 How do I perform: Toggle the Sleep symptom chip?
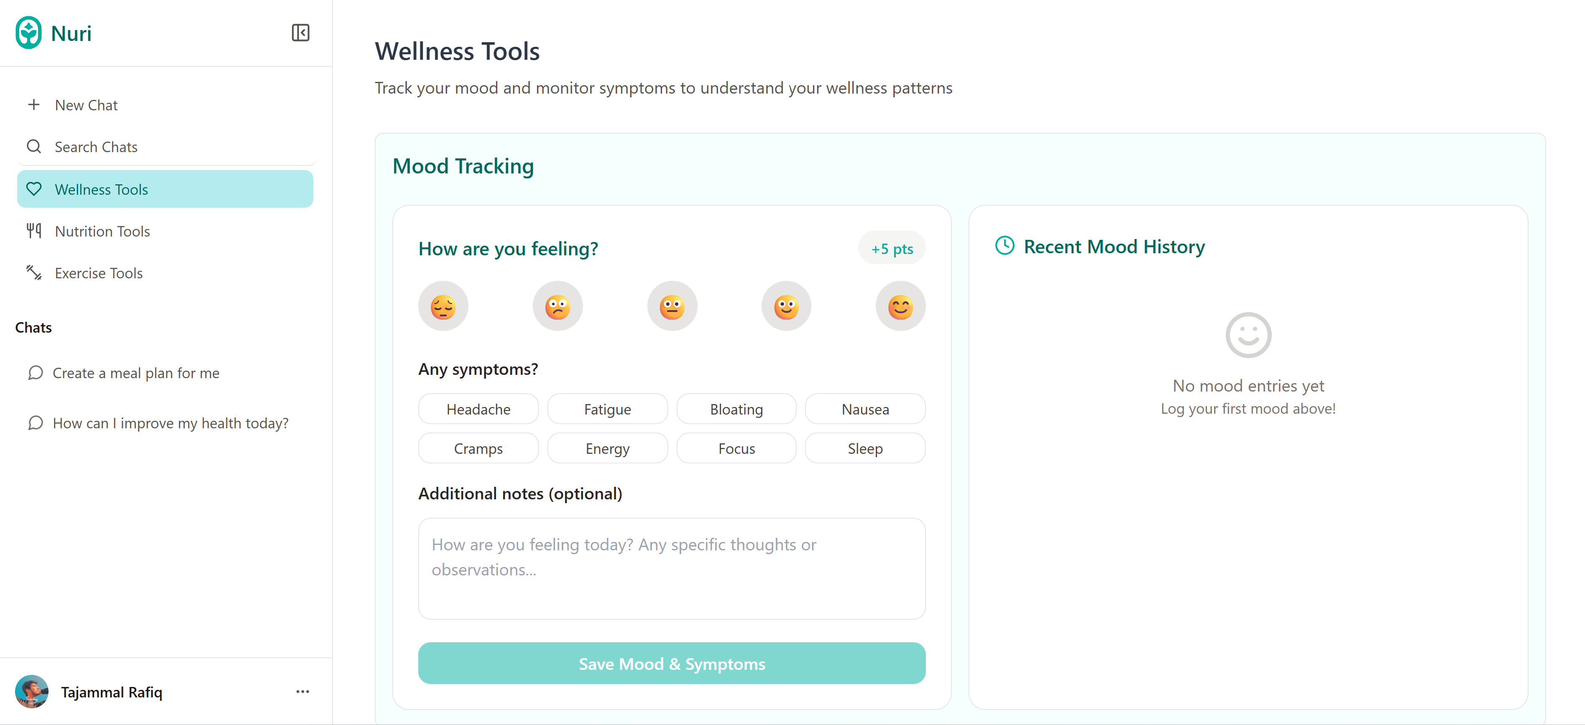pyautogui.click(x=864, y=448)
